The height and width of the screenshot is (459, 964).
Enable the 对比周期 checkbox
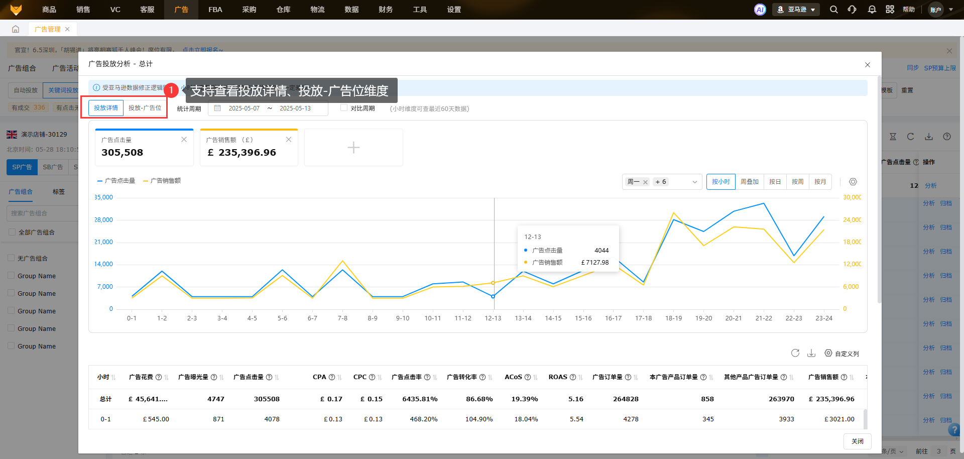tap(344, 108)
